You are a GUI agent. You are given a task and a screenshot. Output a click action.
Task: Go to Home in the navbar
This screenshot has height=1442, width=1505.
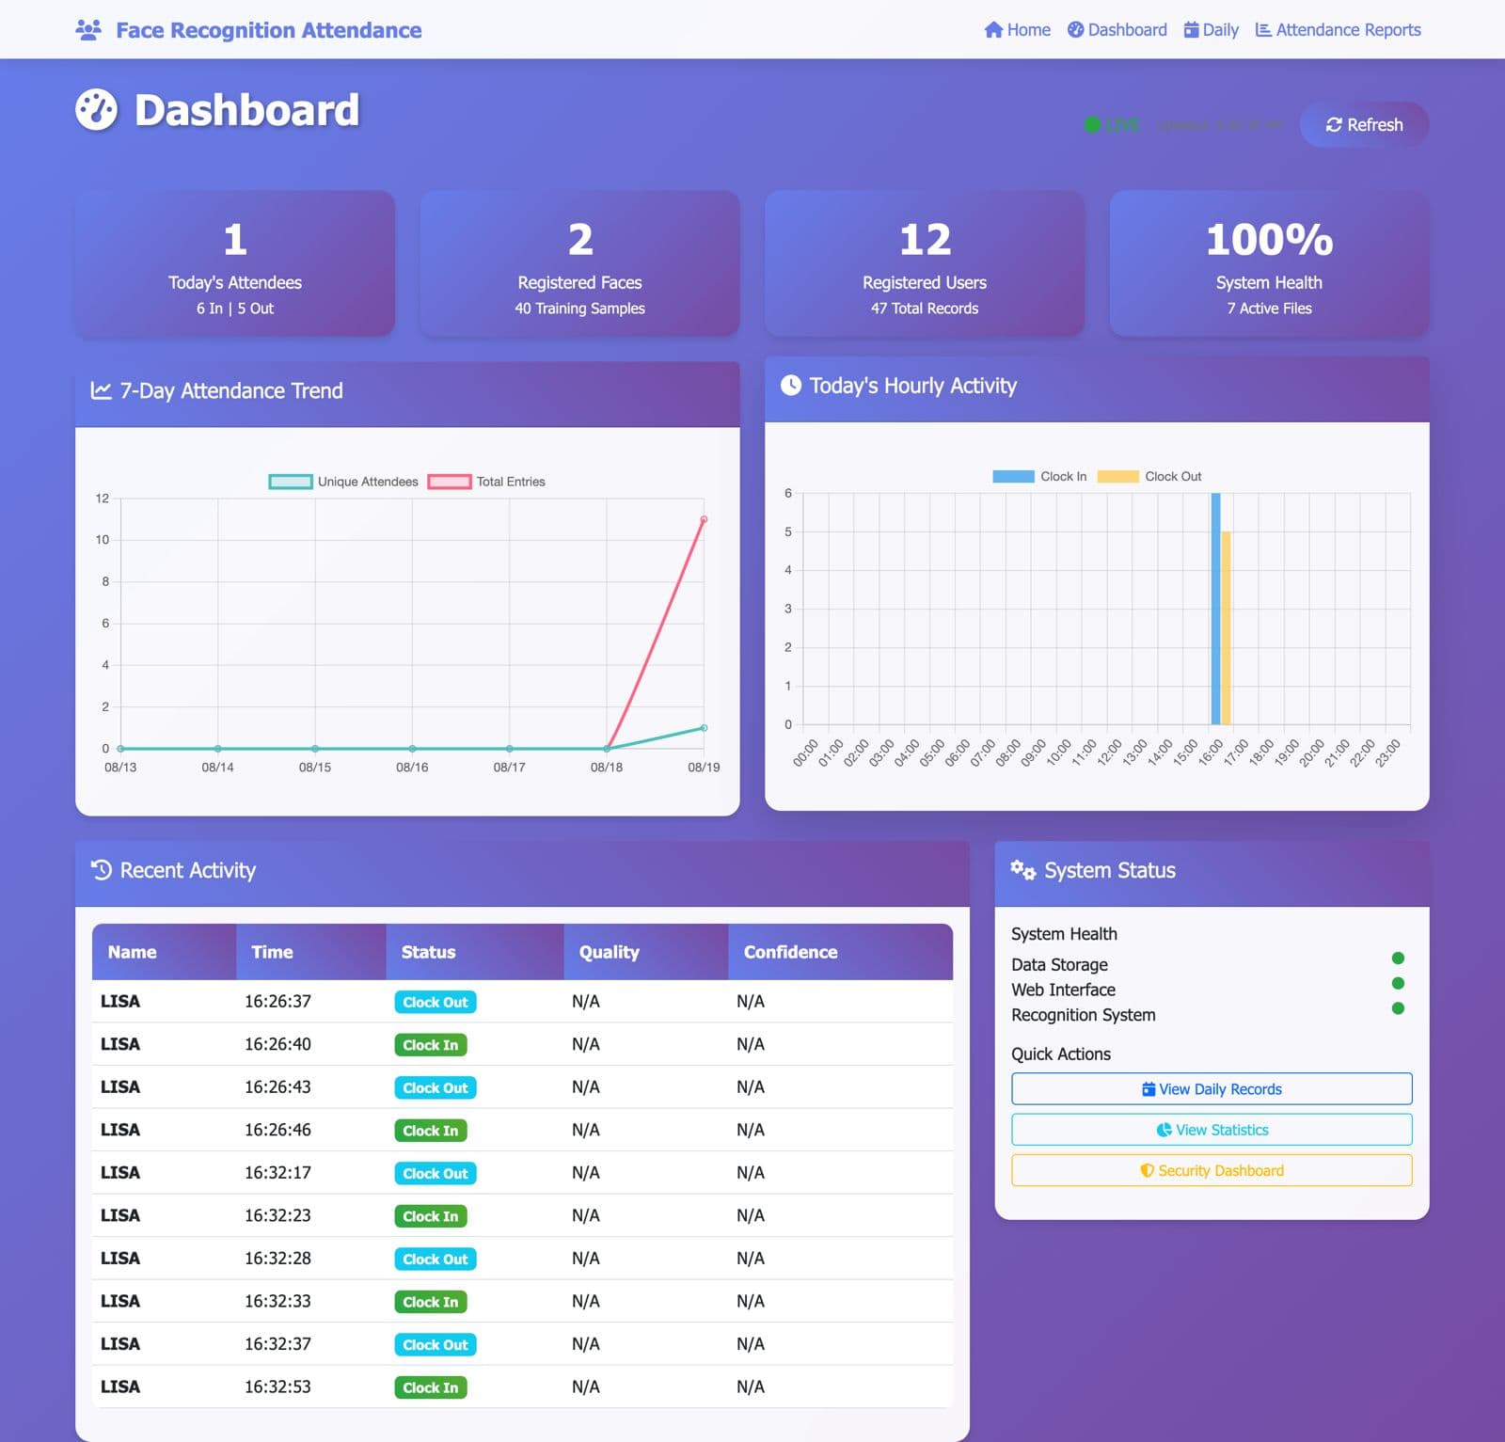tap(1017, 30)
